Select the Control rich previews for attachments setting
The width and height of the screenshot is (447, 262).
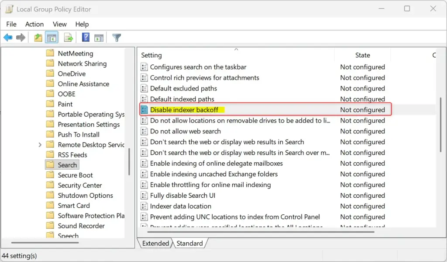click(204, 78)
